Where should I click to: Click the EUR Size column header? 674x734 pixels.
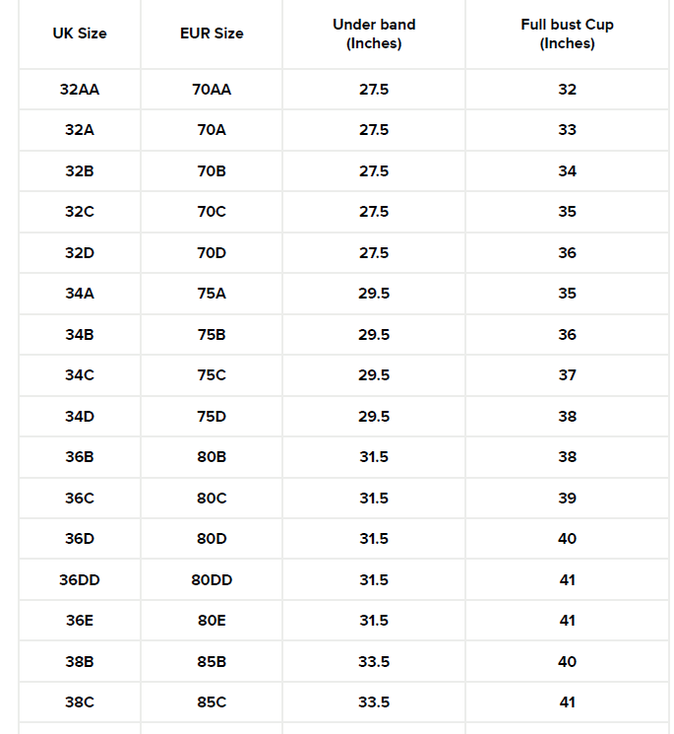[212, 33]
